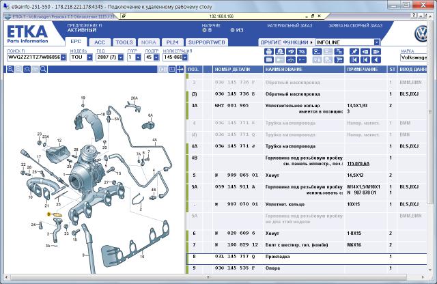Click the printer icon in the toolbar

coord(268,52)
